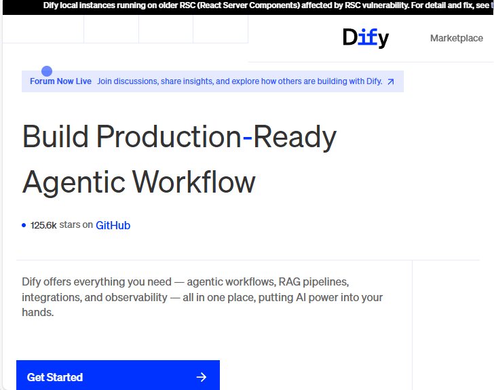This screenshot has height=390, width=494.
Task: Click the paragraph starting 'Dify offers everything'
Action: click(x=202, y=297)
